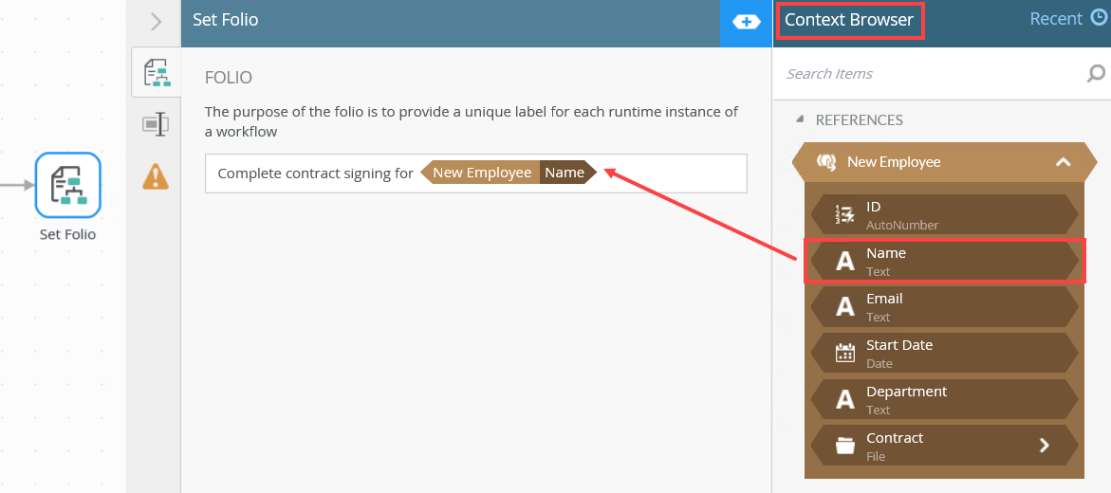Open the folio properties tab icon
The image size is (1111, 493).
[156, 72]
